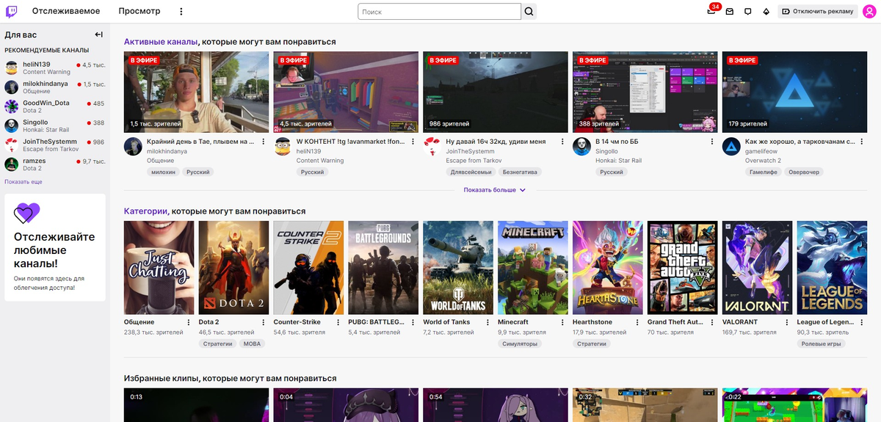Open options dots for gamelifeow stream card
Image resolution: width=881 pixels, height=422 pixels.
click(863, 142)
